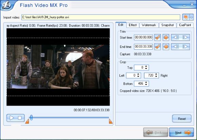Increase the Bottom crop value
This screenshot has height=140, width=197.
146,82
